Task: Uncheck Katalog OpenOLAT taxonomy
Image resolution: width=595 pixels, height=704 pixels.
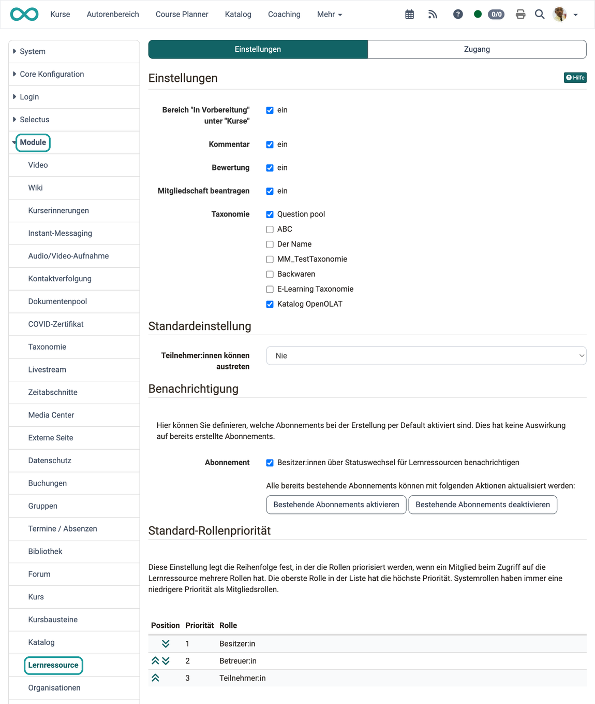Action: [x=270, y=305]
